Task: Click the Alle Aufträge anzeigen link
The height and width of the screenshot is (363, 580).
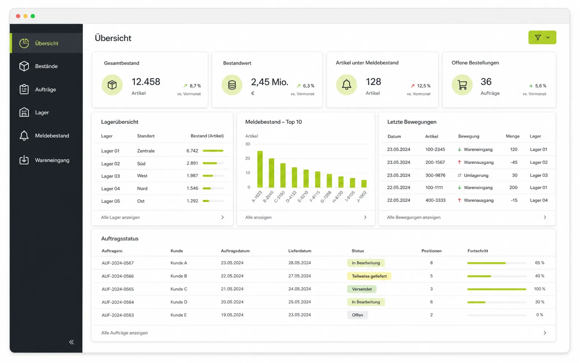Action: (x=124, y=333)
